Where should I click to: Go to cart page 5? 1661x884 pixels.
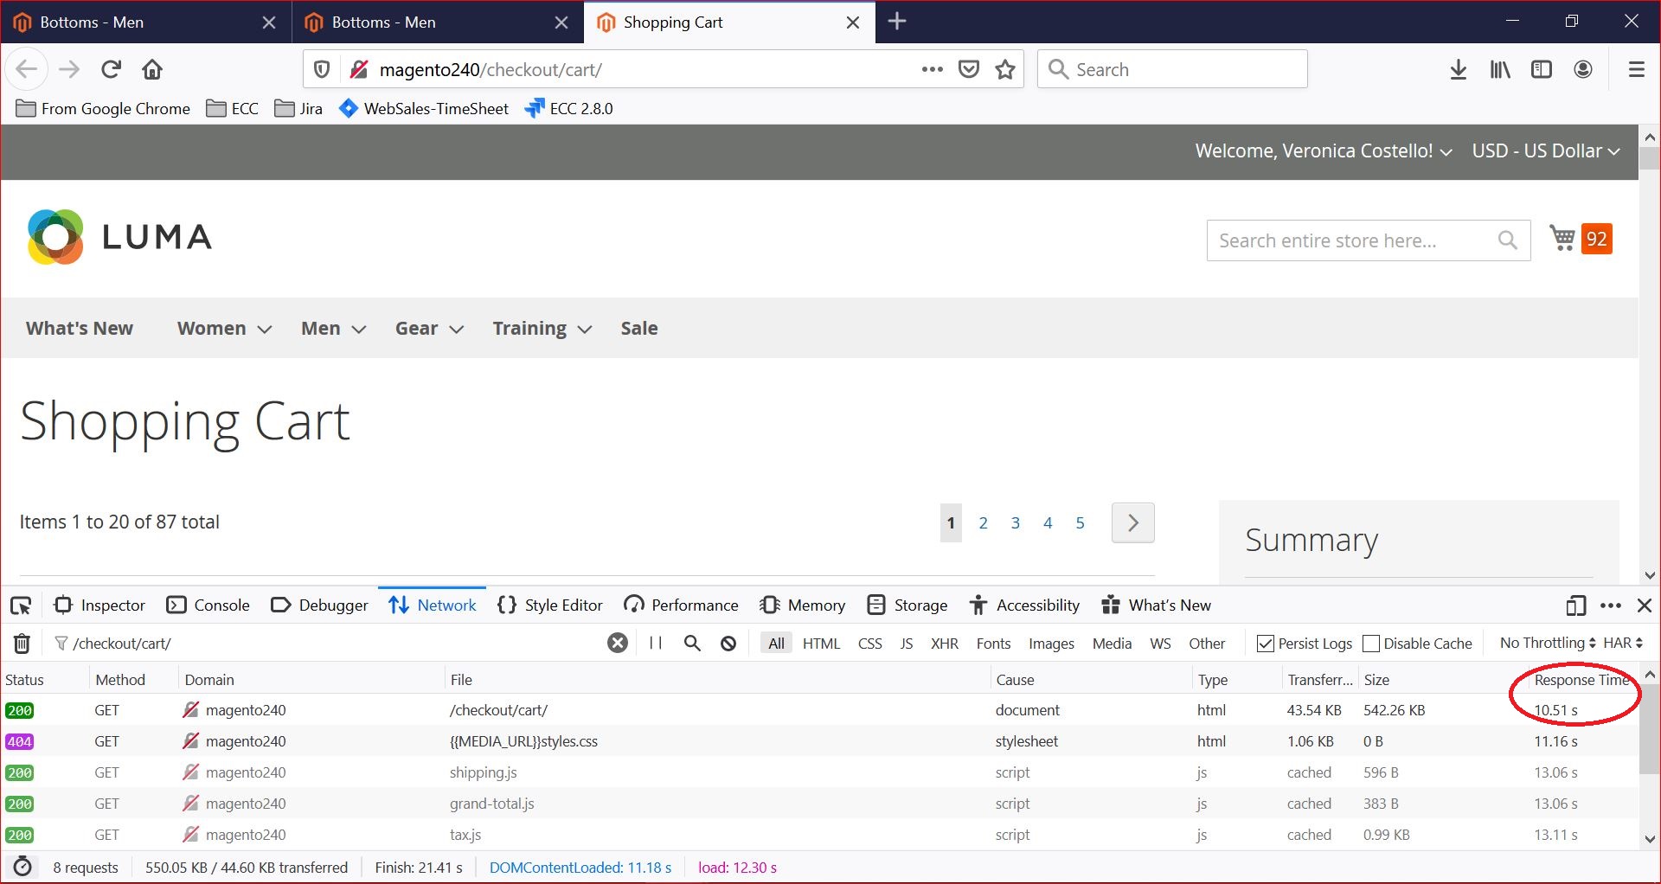(x=1080, y=523)
